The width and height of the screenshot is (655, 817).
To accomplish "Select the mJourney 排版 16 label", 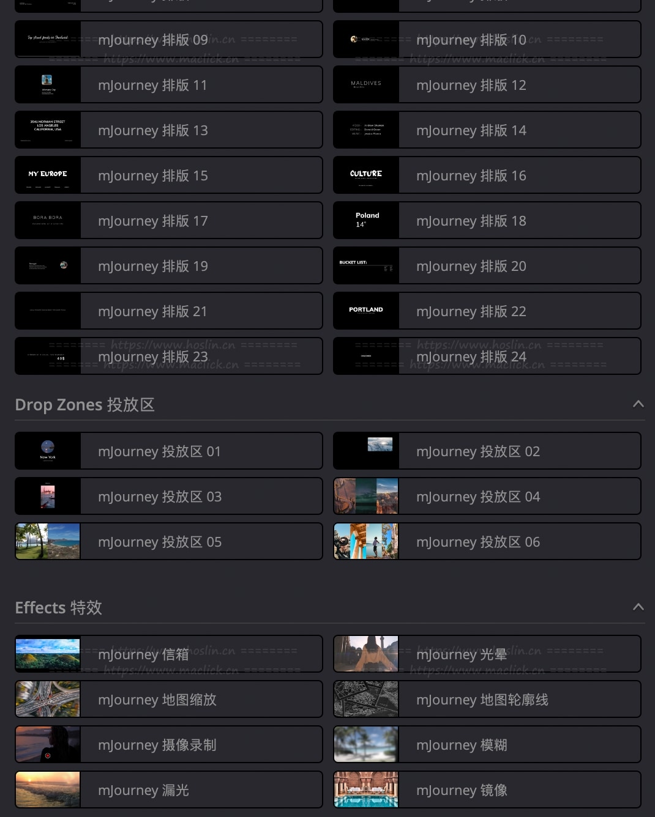I will tap(471, 176).
